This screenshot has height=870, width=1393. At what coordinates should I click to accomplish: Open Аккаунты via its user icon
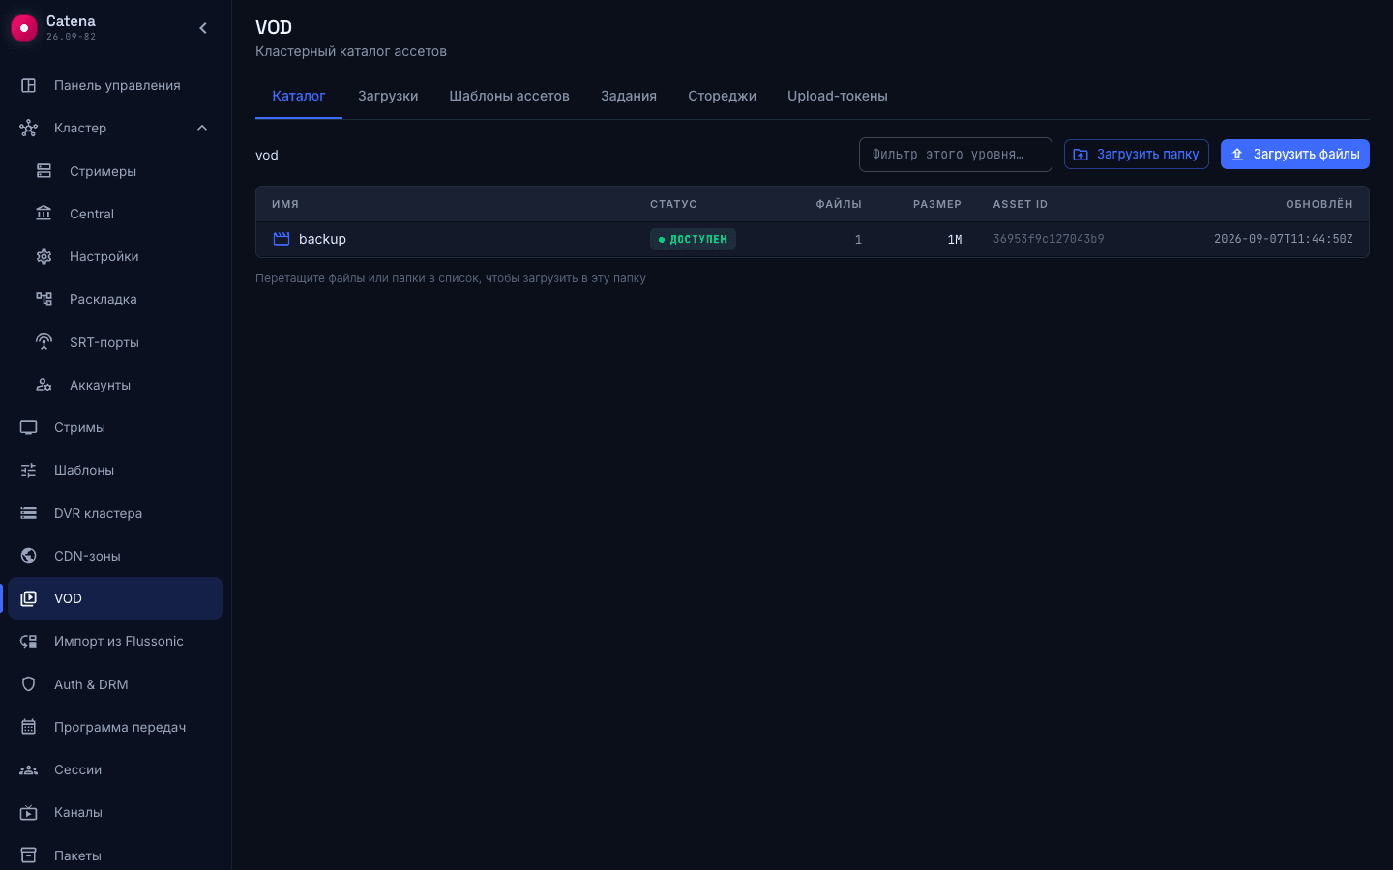(44, 385)
